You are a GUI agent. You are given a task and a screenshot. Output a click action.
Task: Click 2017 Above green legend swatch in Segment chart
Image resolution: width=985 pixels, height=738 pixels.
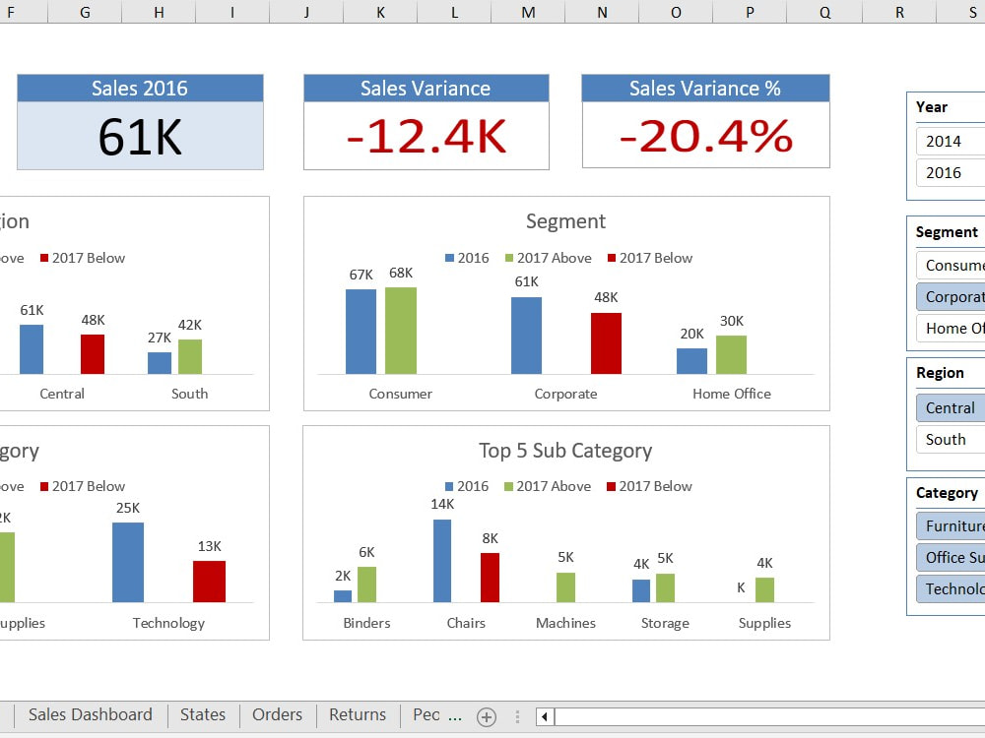click(509, 258)
